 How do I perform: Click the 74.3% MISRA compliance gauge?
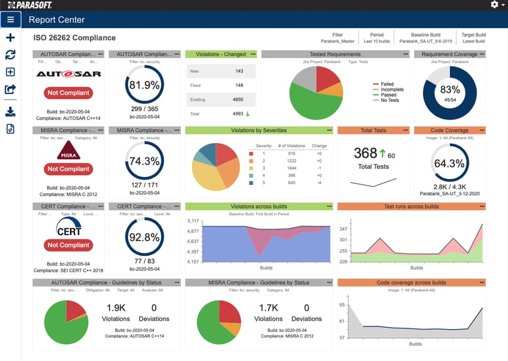pyautogui.click(x=144, y=161)
